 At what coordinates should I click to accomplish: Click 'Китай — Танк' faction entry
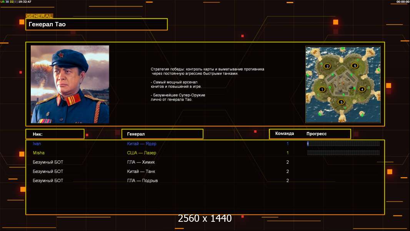141,171
